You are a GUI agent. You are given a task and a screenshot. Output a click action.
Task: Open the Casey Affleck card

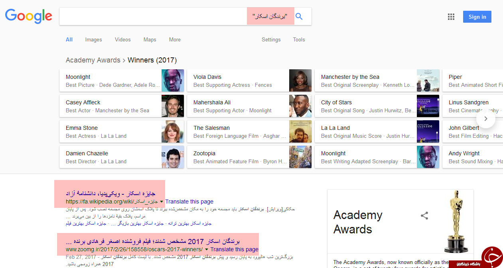coord(122,106)
